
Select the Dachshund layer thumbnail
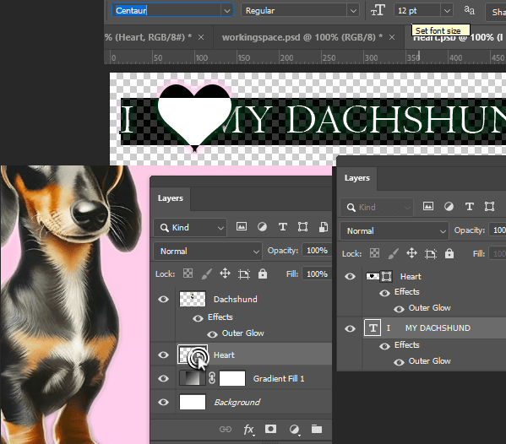click(192, 299)
